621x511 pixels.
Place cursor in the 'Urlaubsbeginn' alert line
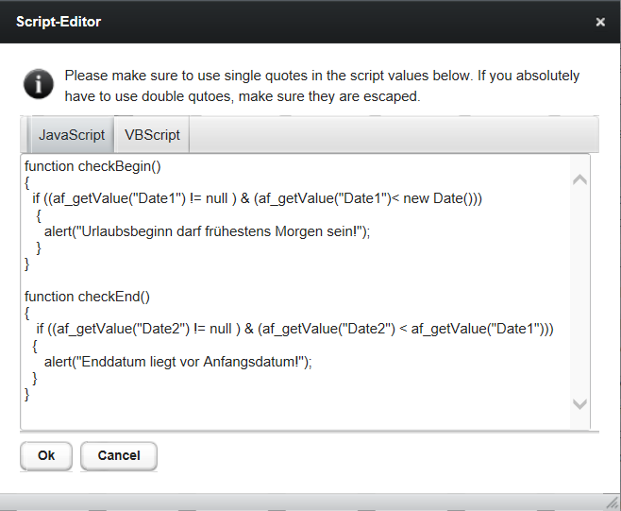point(207,231)
